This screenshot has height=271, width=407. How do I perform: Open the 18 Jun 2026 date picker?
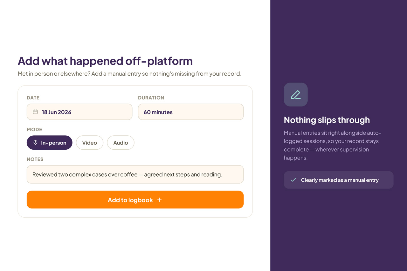click(79, 112)
